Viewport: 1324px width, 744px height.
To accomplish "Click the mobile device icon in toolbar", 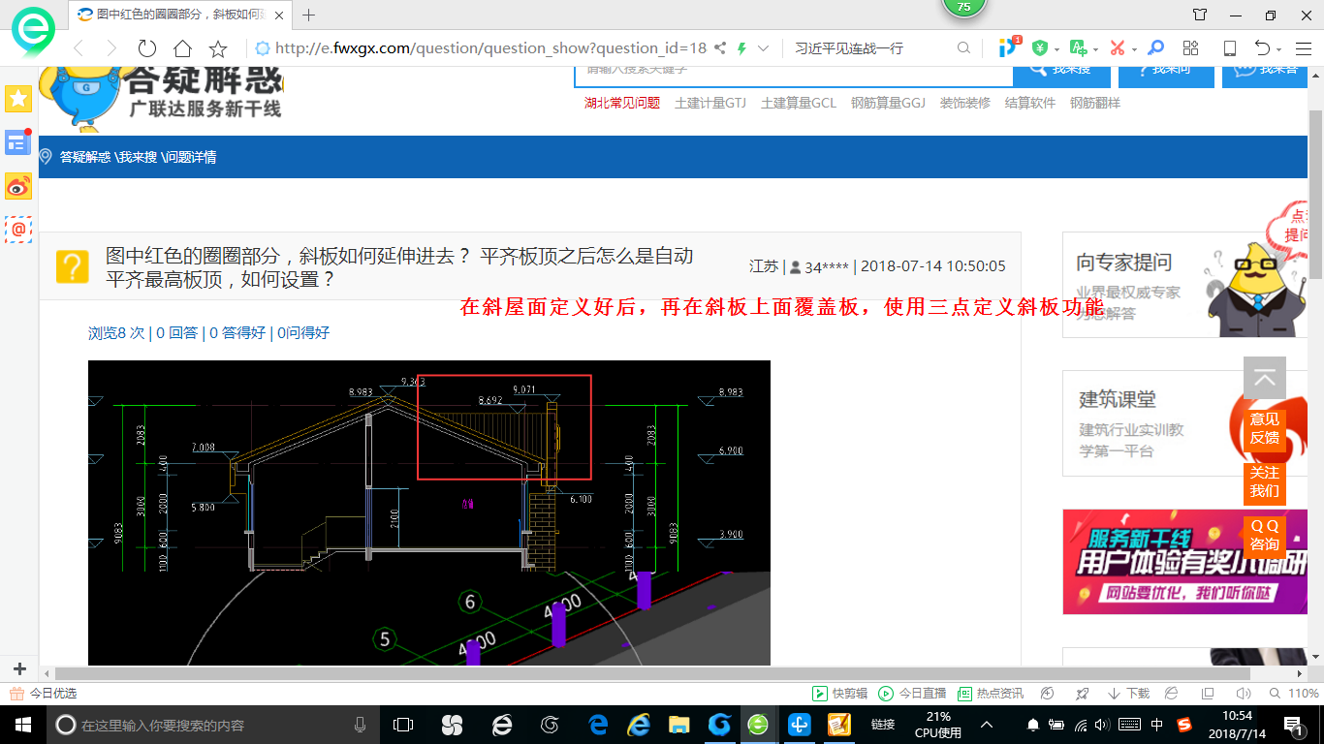I will (x=1230, y=47).
